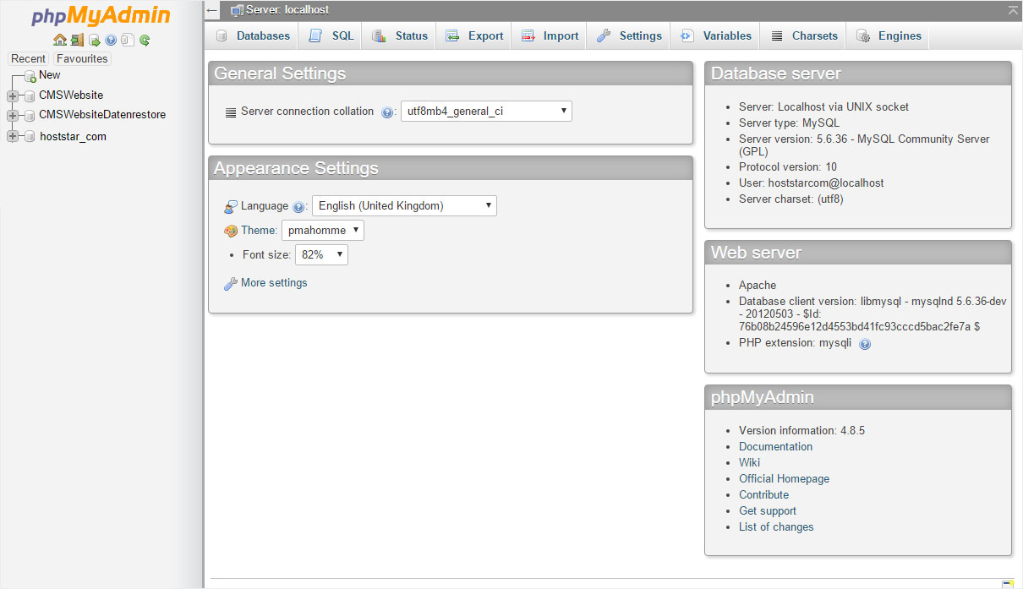Image resolution: width=1023 pixels, height=589 pixels.
Task: Reload the navigation panel with the green refresh icon
Action: [x=145, y=40]
